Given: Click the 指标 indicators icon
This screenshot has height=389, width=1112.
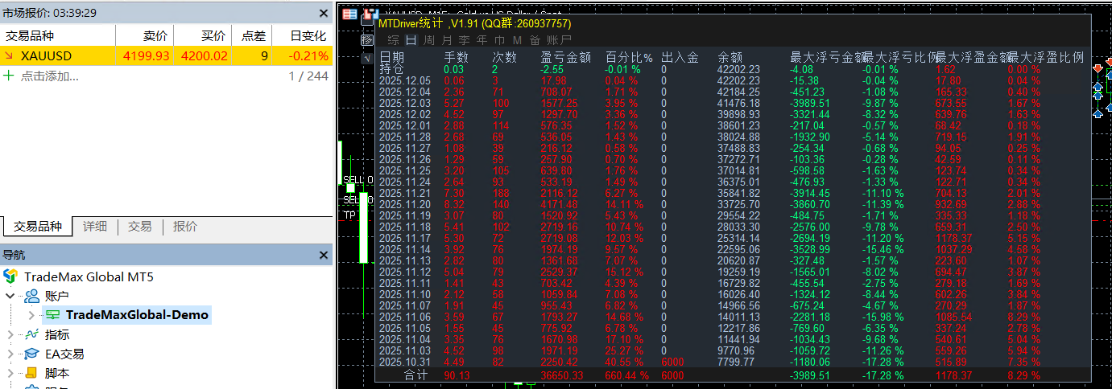Looking at the screenshot, I should coord(31,334).
